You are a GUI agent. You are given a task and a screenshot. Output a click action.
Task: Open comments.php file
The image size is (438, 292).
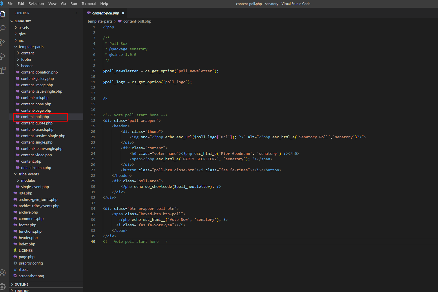click(x=46, y=218)
